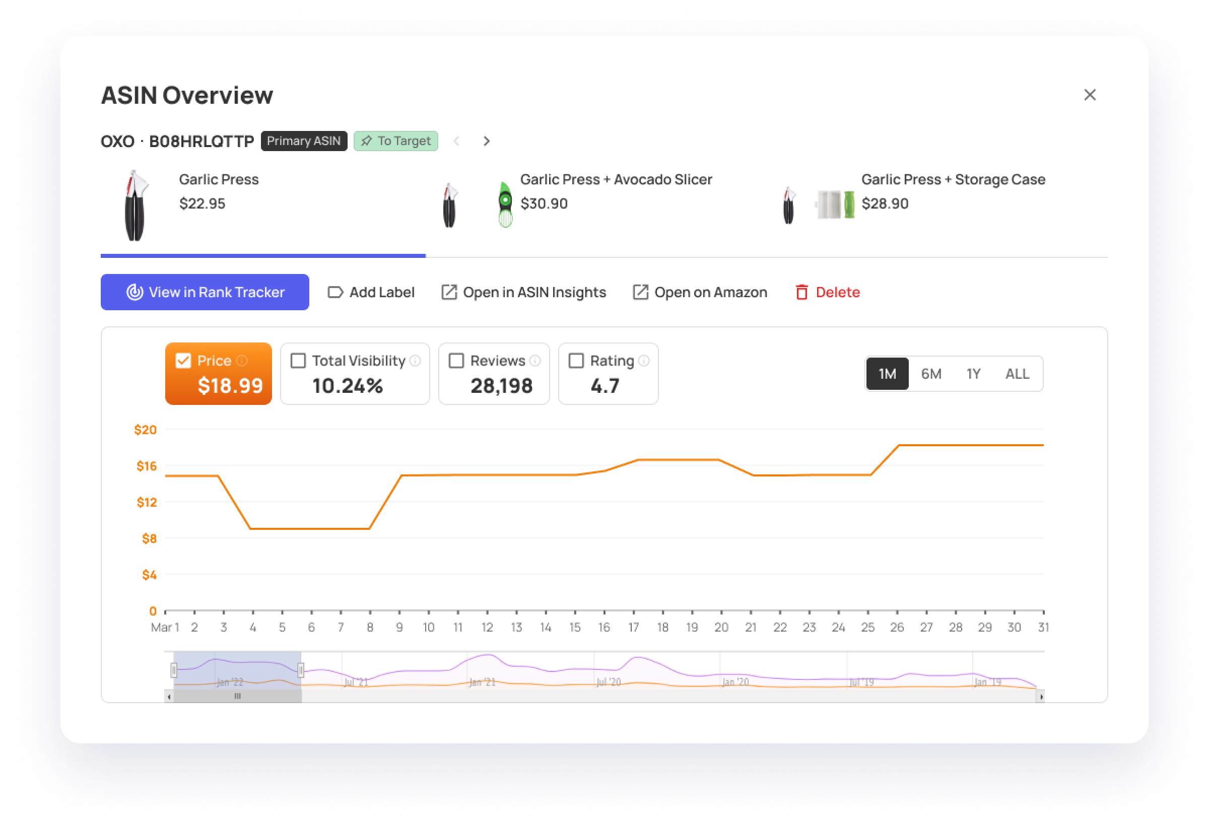1209x828 pixels.
Task: Click the Delete text button
Action: point(838,292)
